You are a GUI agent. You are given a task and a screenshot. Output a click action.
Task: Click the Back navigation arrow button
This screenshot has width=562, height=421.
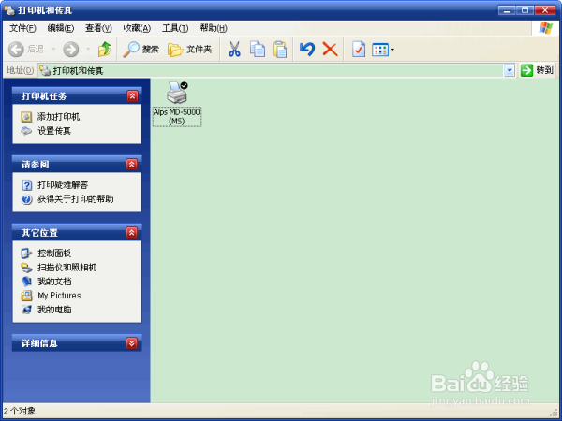coord(16,50)
